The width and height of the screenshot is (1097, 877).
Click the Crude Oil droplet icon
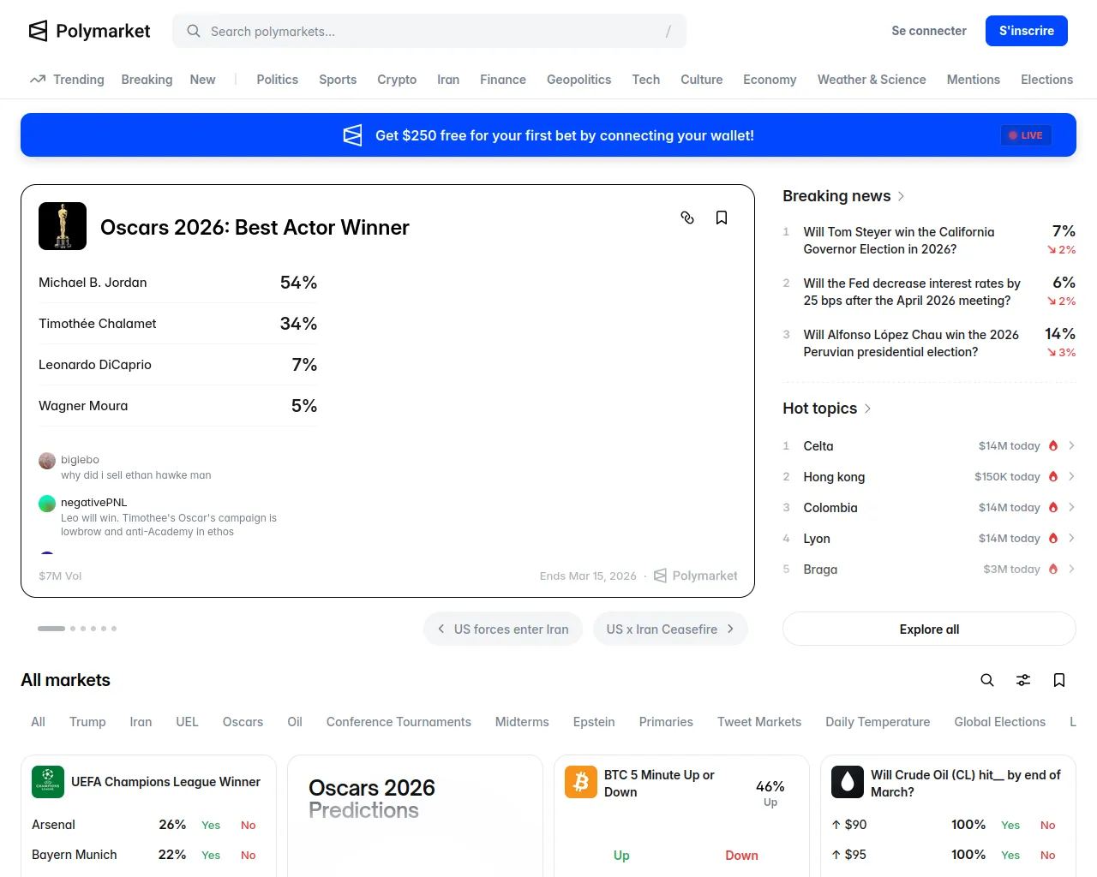848,782
